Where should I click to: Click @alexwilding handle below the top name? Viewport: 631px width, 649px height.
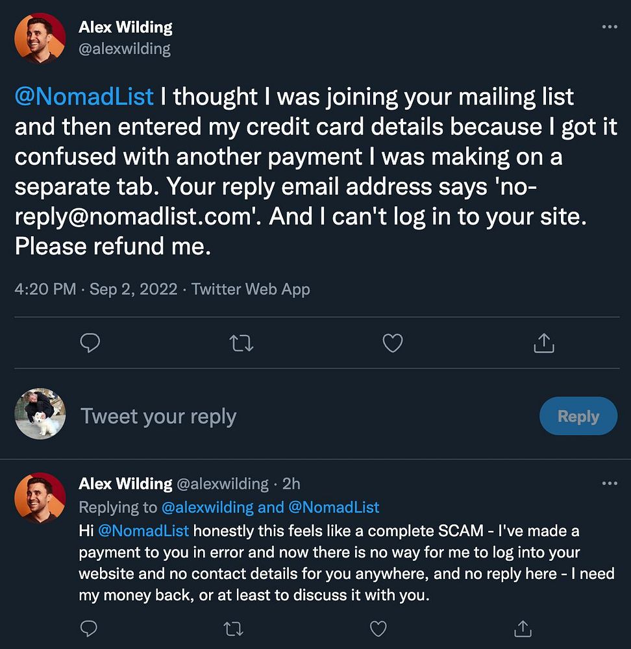click(125, 49)
